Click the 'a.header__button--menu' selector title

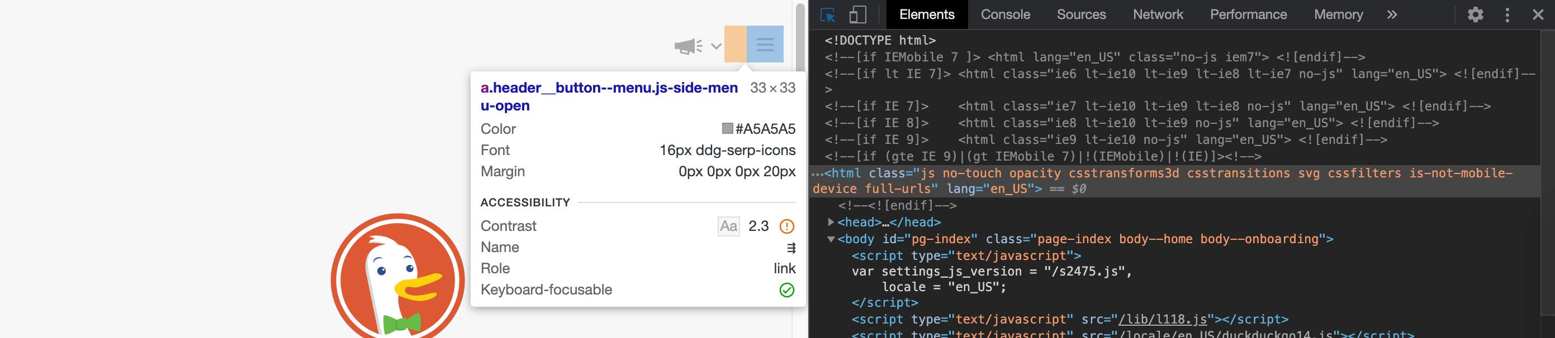pos(609,96)
